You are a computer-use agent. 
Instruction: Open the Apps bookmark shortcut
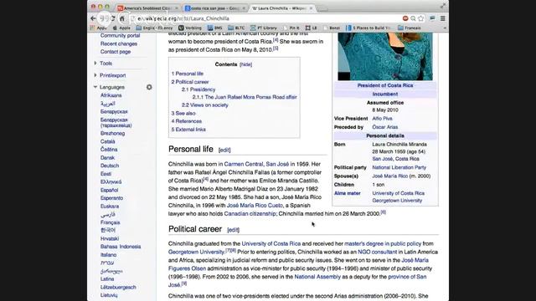99,28
